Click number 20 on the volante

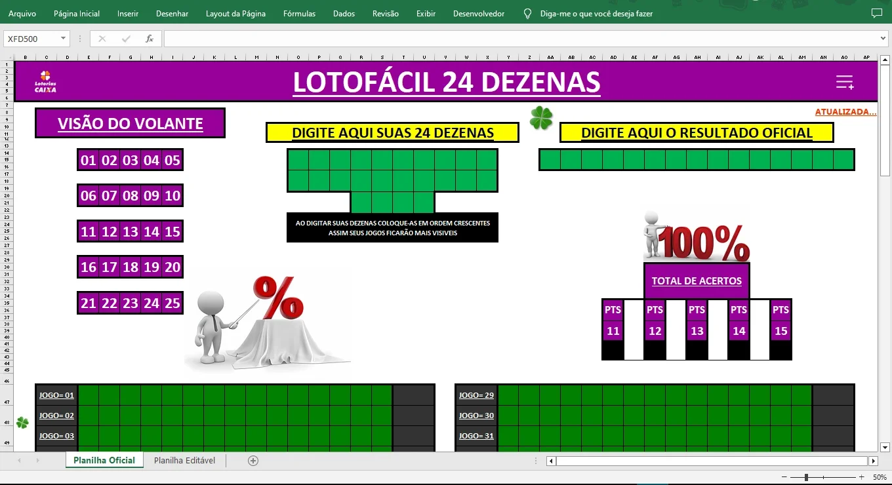point(172,267)
